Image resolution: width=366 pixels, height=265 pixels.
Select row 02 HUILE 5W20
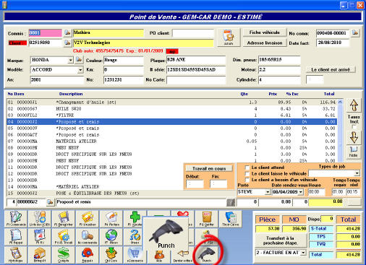point(171,109)
